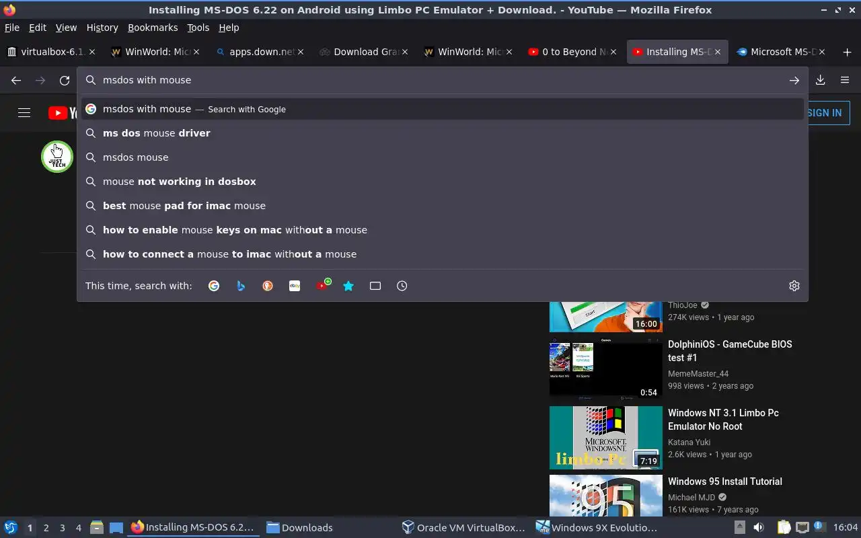Switch to workspace 4 in the taskbar
Screen dimensions: 861x538
pyautogui.click(x=79, y=528)
